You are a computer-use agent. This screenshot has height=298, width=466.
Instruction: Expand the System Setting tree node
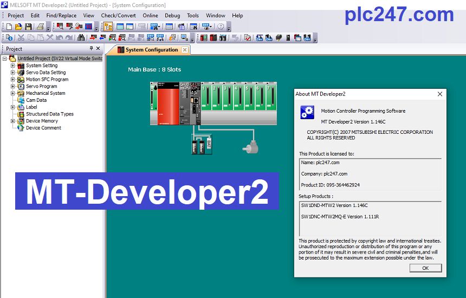pos(12,66)
